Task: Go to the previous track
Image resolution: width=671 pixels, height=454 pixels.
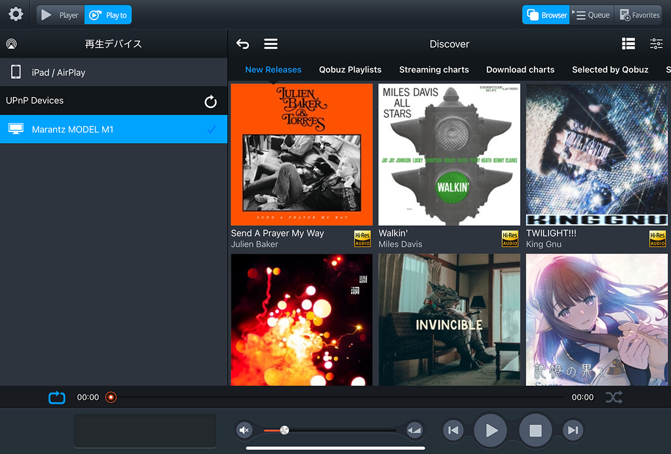Action: (x=453, y=430)
